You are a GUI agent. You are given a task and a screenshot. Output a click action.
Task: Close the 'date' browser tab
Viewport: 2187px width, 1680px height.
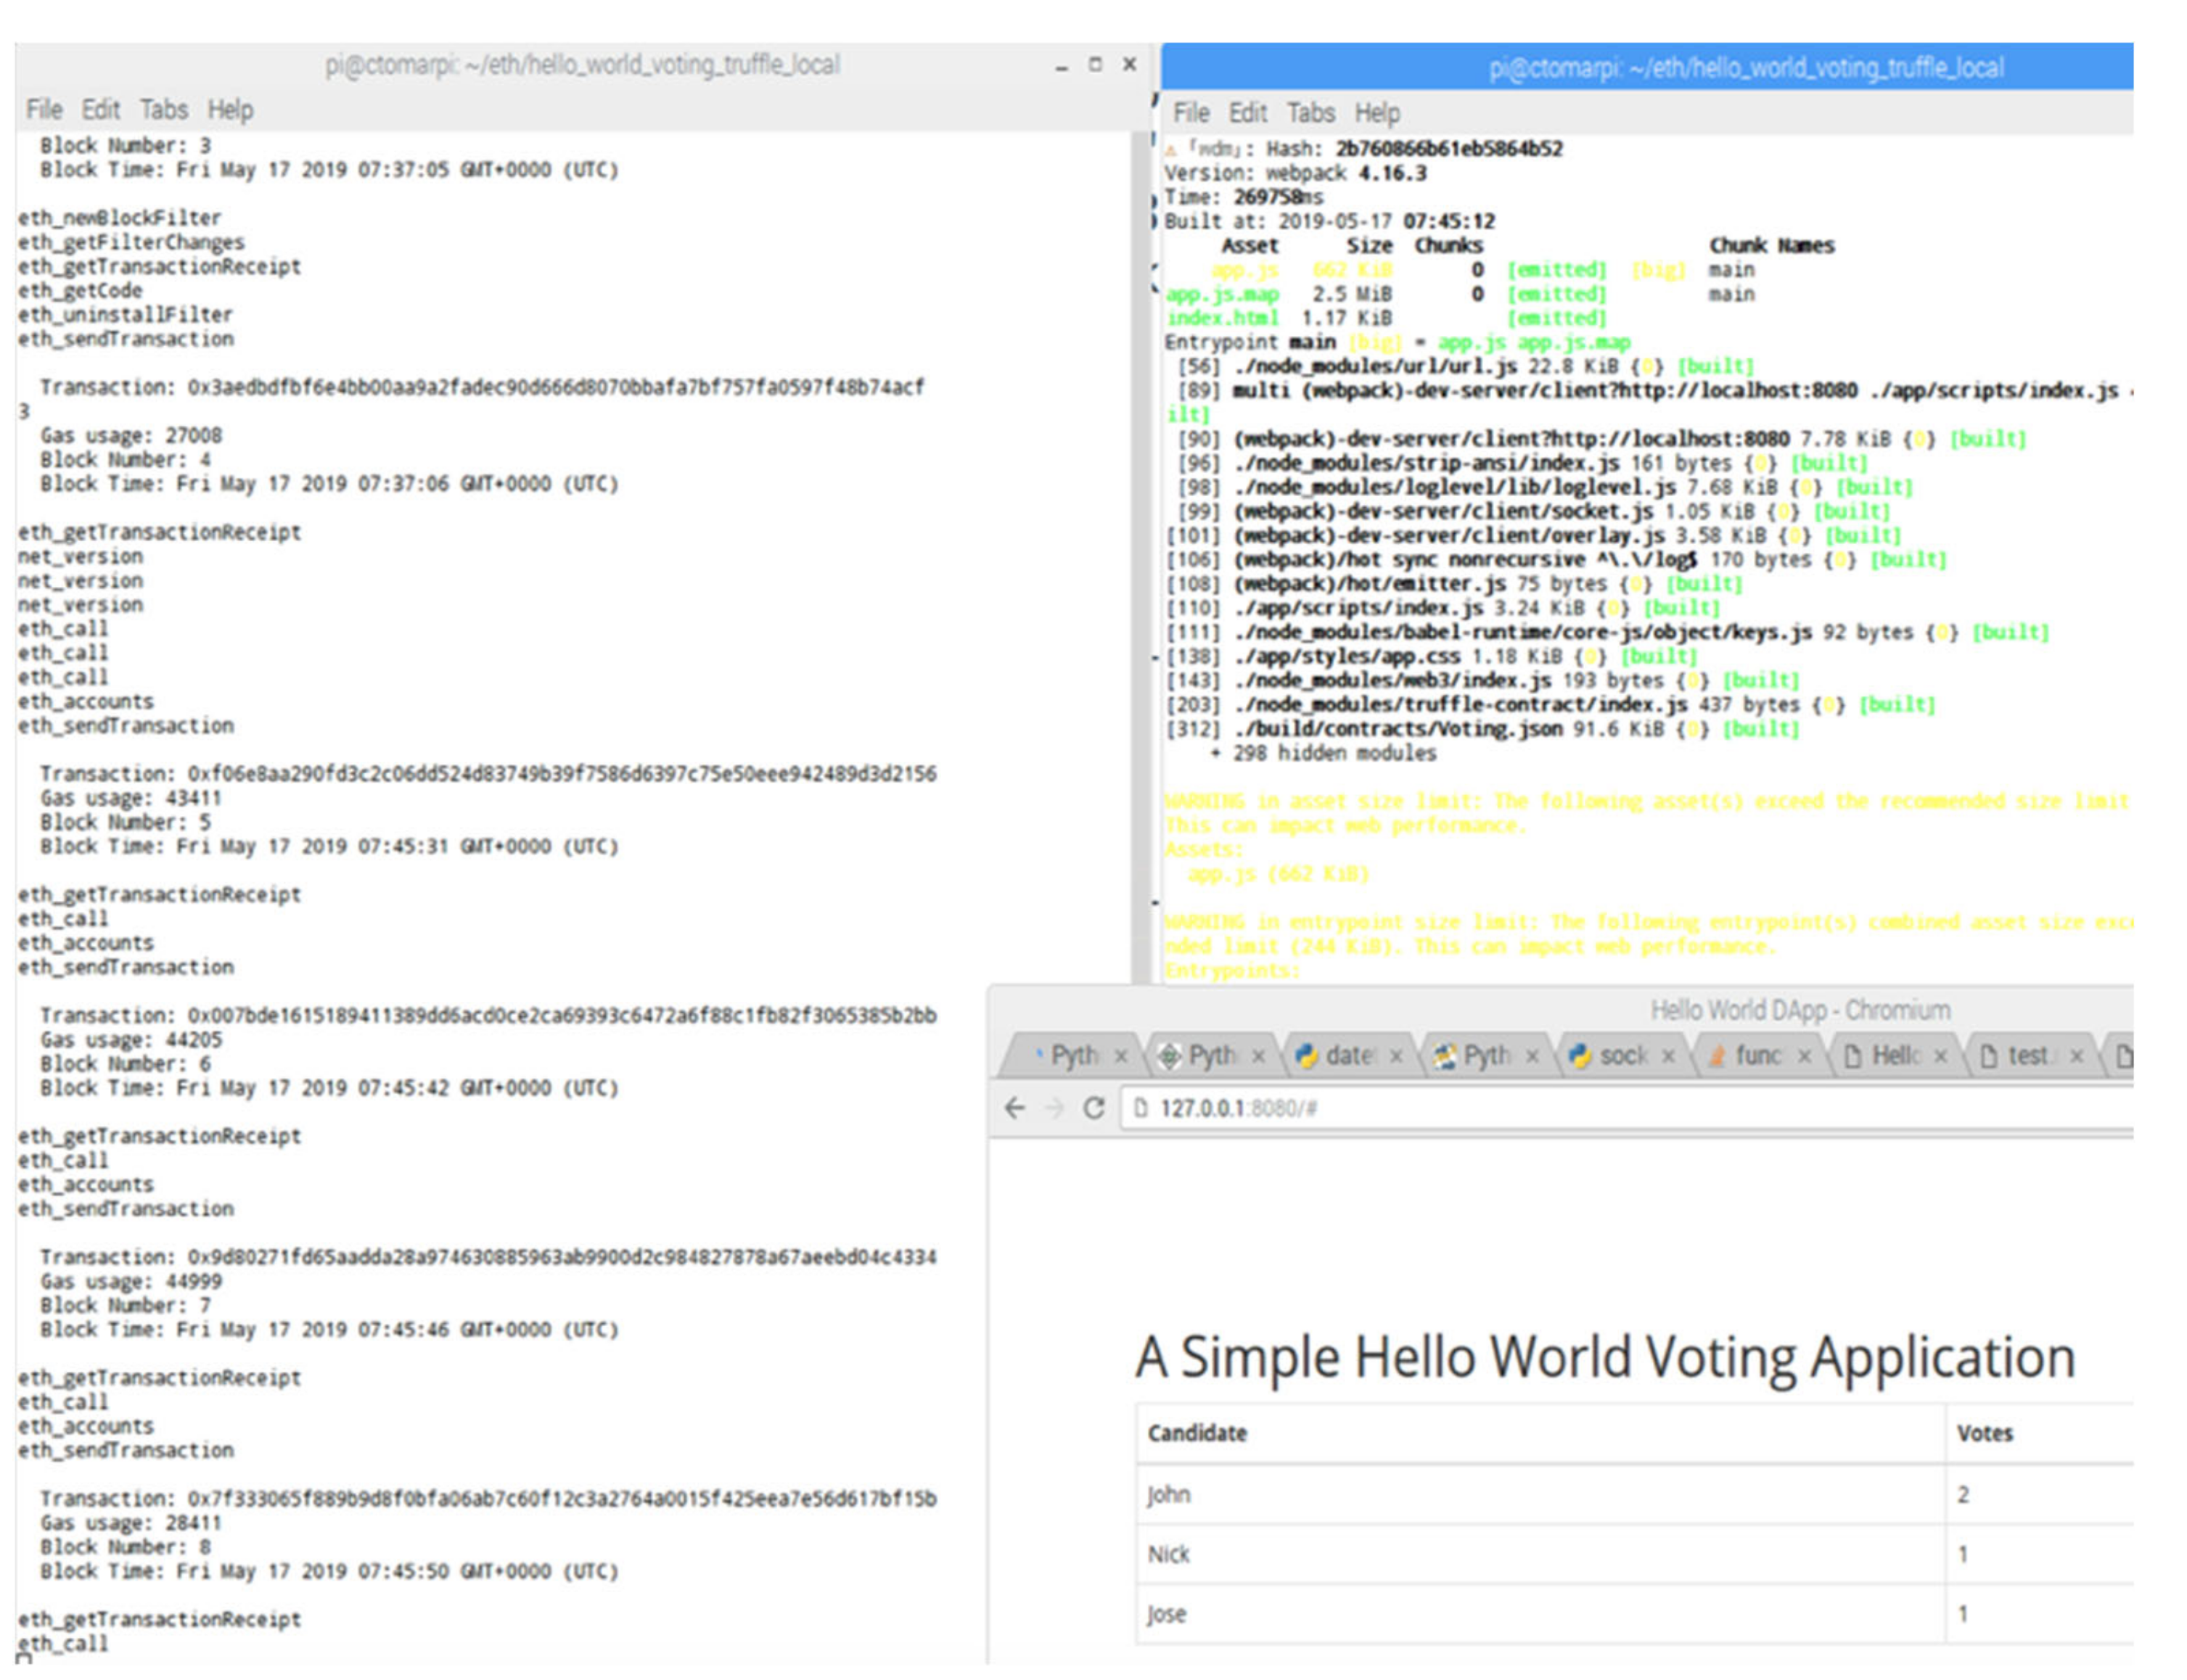pos(1395,1056)
